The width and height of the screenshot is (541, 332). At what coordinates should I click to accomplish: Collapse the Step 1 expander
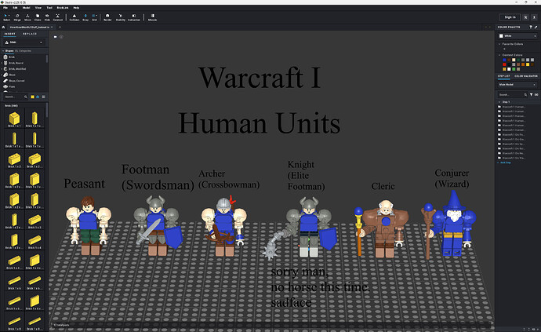click(499, 102)
